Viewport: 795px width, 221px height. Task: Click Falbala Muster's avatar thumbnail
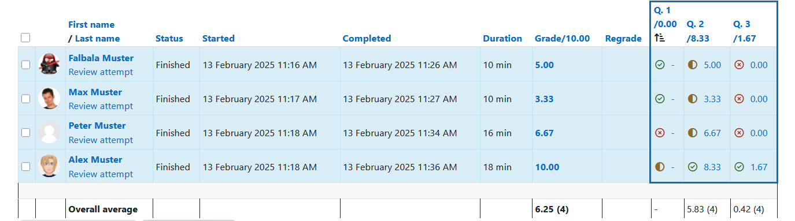(x=49, y=65)
